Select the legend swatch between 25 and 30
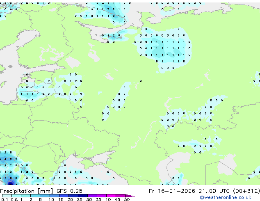The image size is (260, 201). [82, 196]
